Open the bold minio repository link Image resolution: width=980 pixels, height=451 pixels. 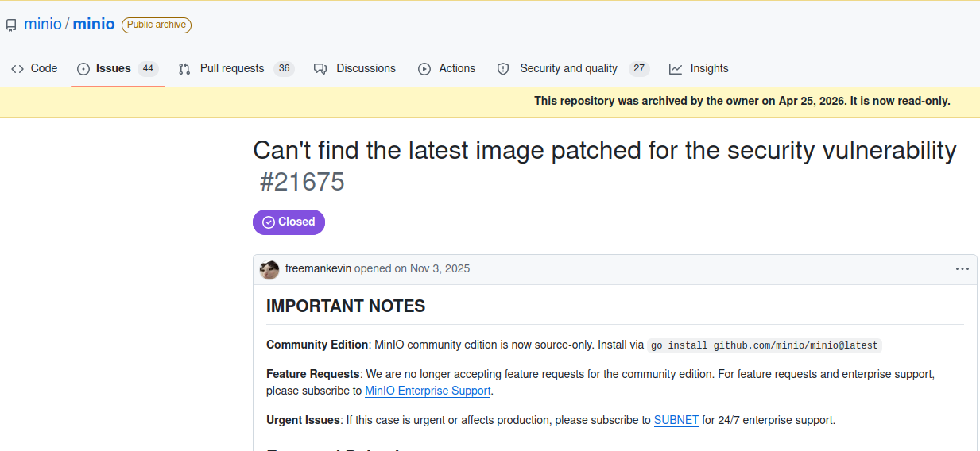[x=94, y=25]
